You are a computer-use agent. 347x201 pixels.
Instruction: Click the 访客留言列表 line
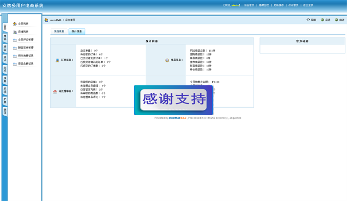click(92, 90)
